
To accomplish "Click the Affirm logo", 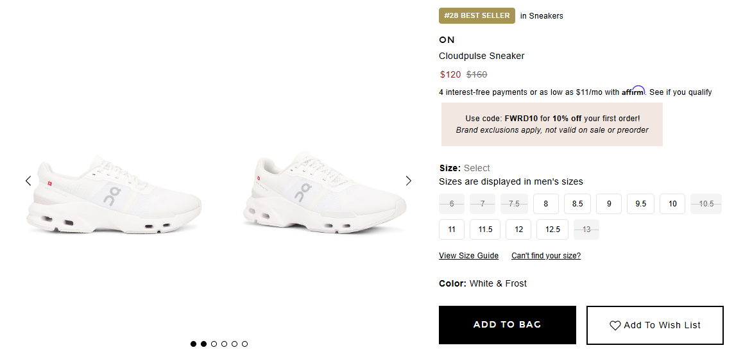I will (633, 92).
